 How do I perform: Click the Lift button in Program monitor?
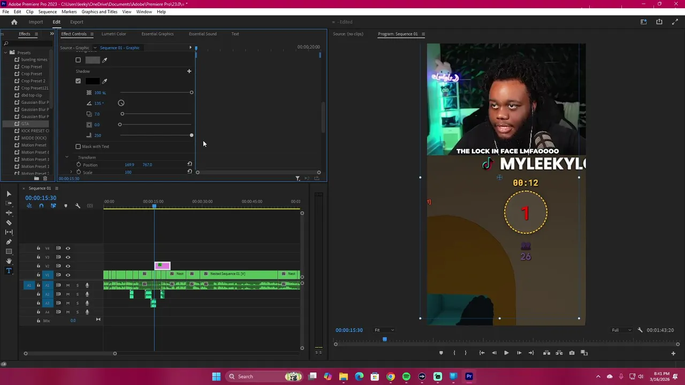tap(546, 353)
